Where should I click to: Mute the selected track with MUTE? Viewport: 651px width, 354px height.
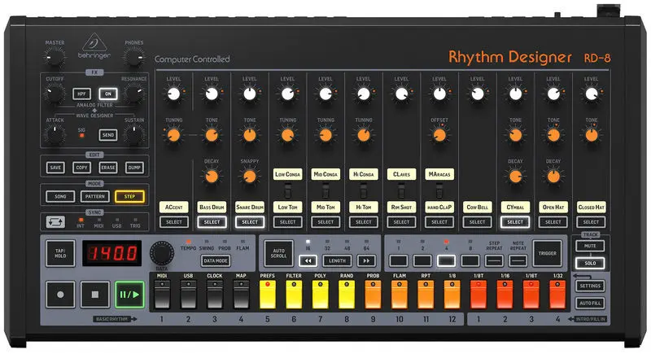tap(590, 246)
